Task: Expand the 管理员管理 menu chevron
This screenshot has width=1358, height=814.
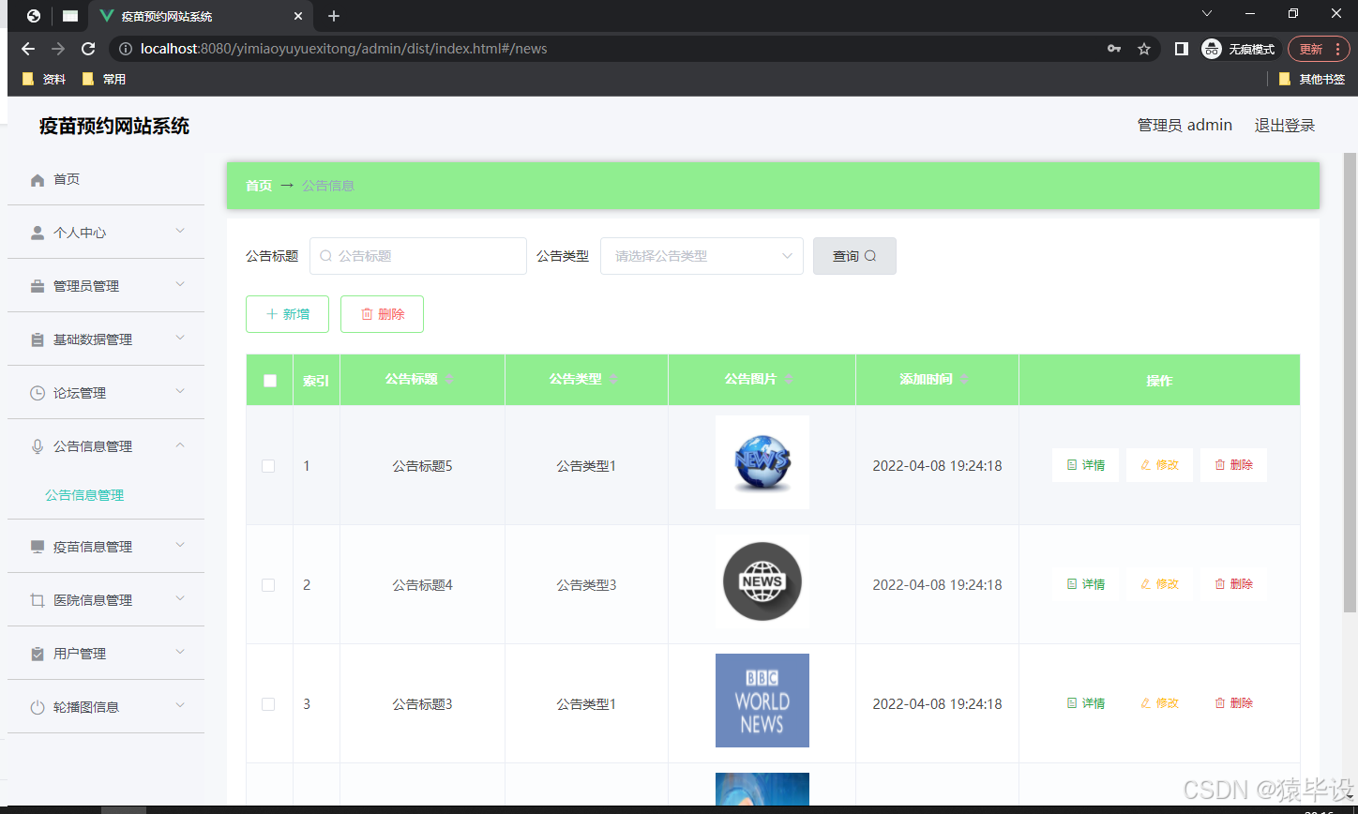Action: (x=180, y=284)
